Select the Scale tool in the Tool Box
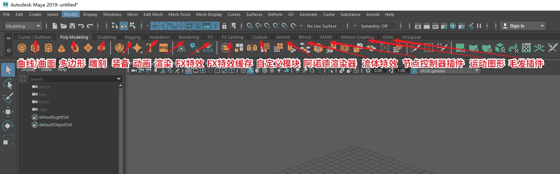The image size is (560, 174). 8,140
